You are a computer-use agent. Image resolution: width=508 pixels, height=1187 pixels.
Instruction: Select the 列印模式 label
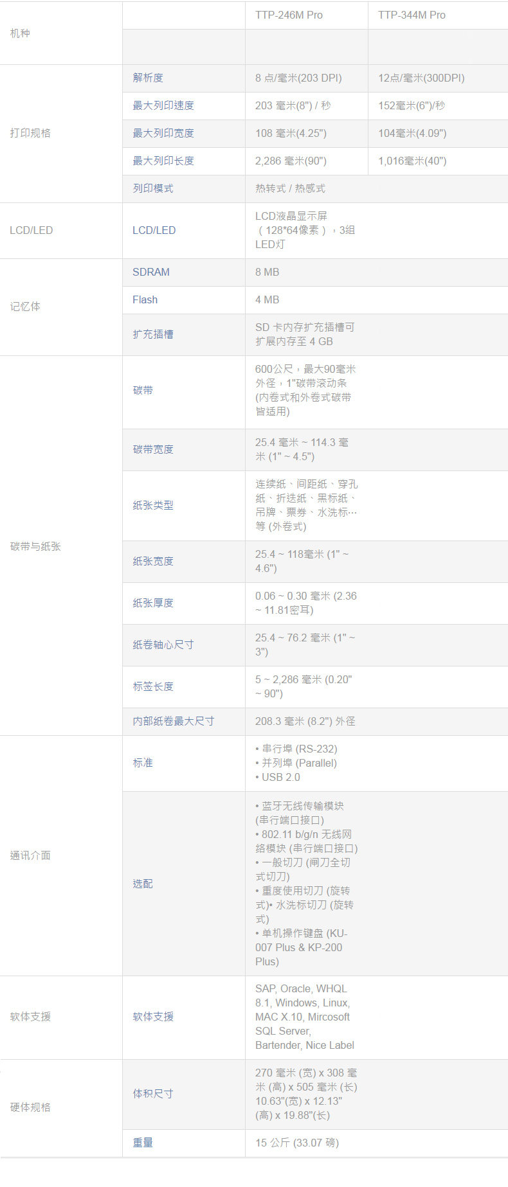pos(153,188)
